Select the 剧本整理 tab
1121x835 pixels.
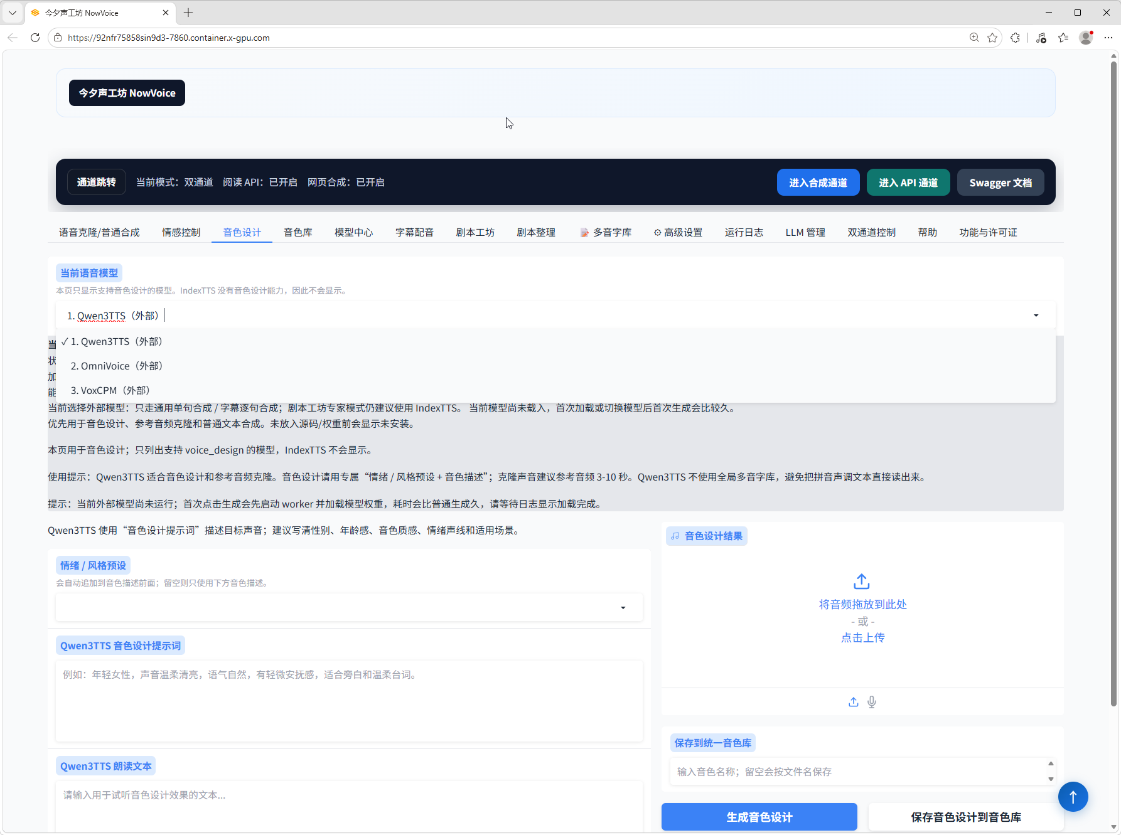[536, 232]
